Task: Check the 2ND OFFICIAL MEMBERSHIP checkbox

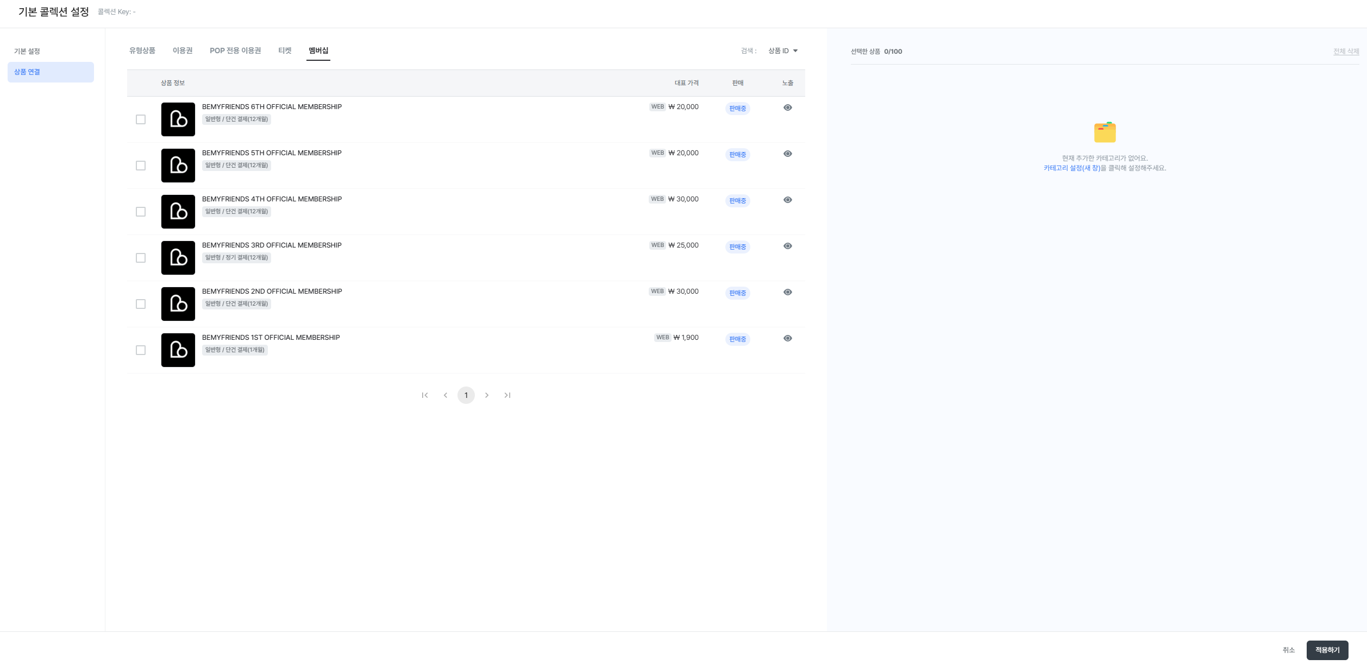Action: click(x=141, y=304)
